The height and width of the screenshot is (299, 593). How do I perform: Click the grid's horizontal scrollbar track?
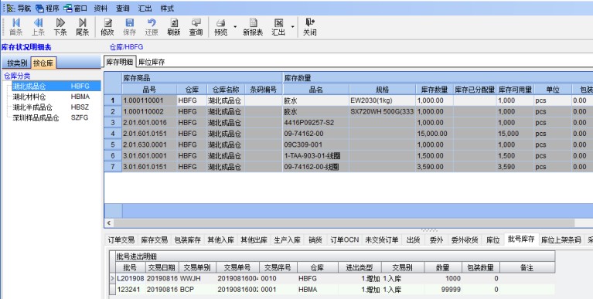click(344, 223)
